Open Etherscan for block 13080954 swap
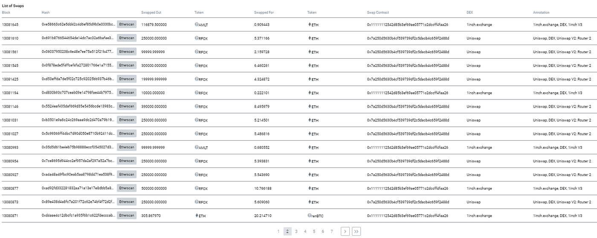Screen dimensions: 597x238 [x=127, y=161]
